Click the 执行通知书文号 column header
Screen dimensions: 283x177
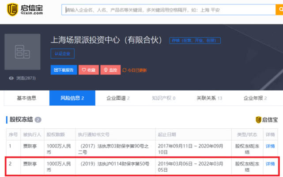tap(94, 135)
